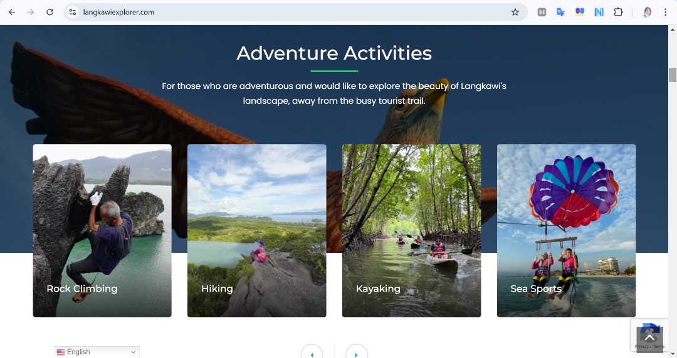Open the Rock Climbing activity card

pos(102,230)
